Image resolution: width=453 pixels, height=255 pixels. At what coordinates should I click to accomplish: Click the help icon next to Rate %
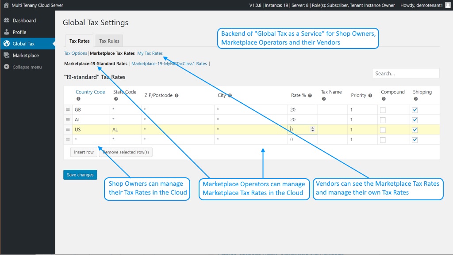(x=310, y=95)
